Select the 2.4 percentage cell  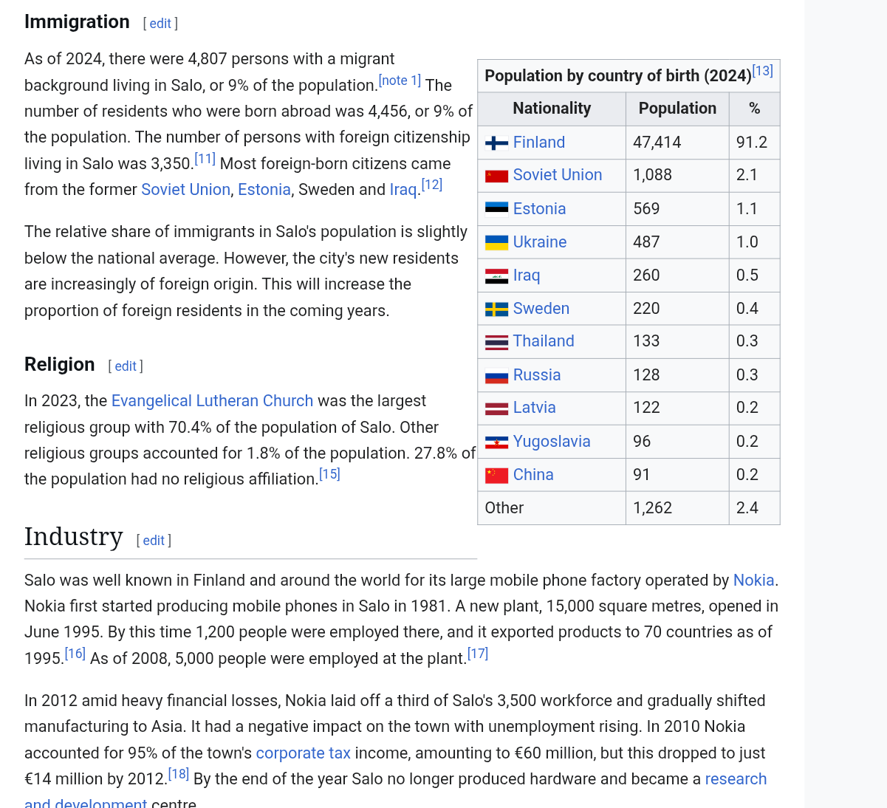[x=754, y=508]
